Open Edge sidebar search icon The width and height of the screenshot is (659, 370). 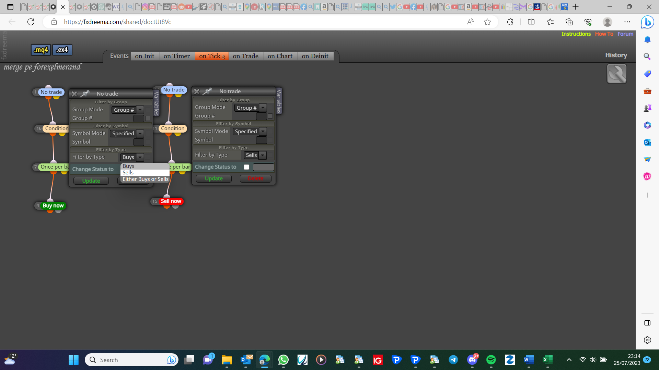[x=647, y=57]
